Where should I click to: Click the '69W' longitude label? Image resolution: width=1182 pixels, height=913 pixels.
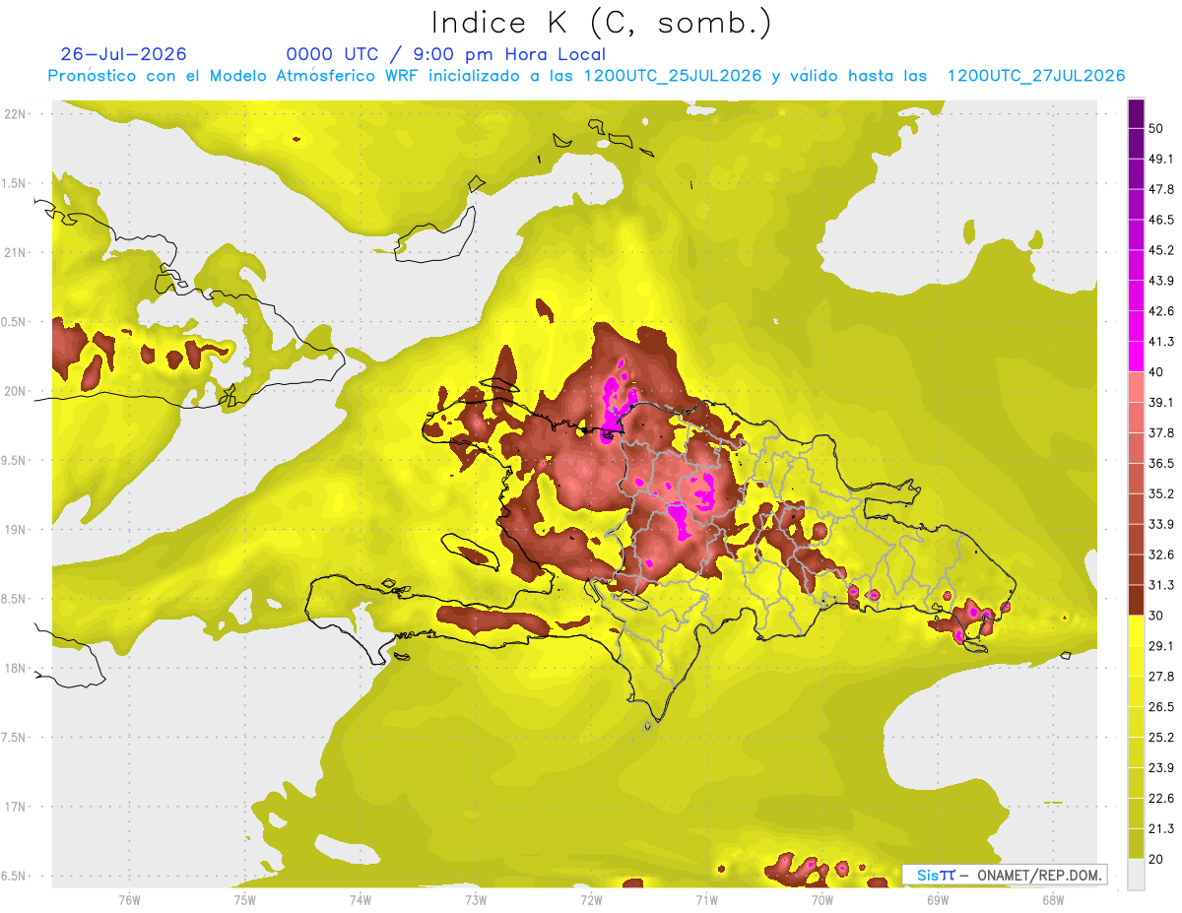[x=938, y=899]
